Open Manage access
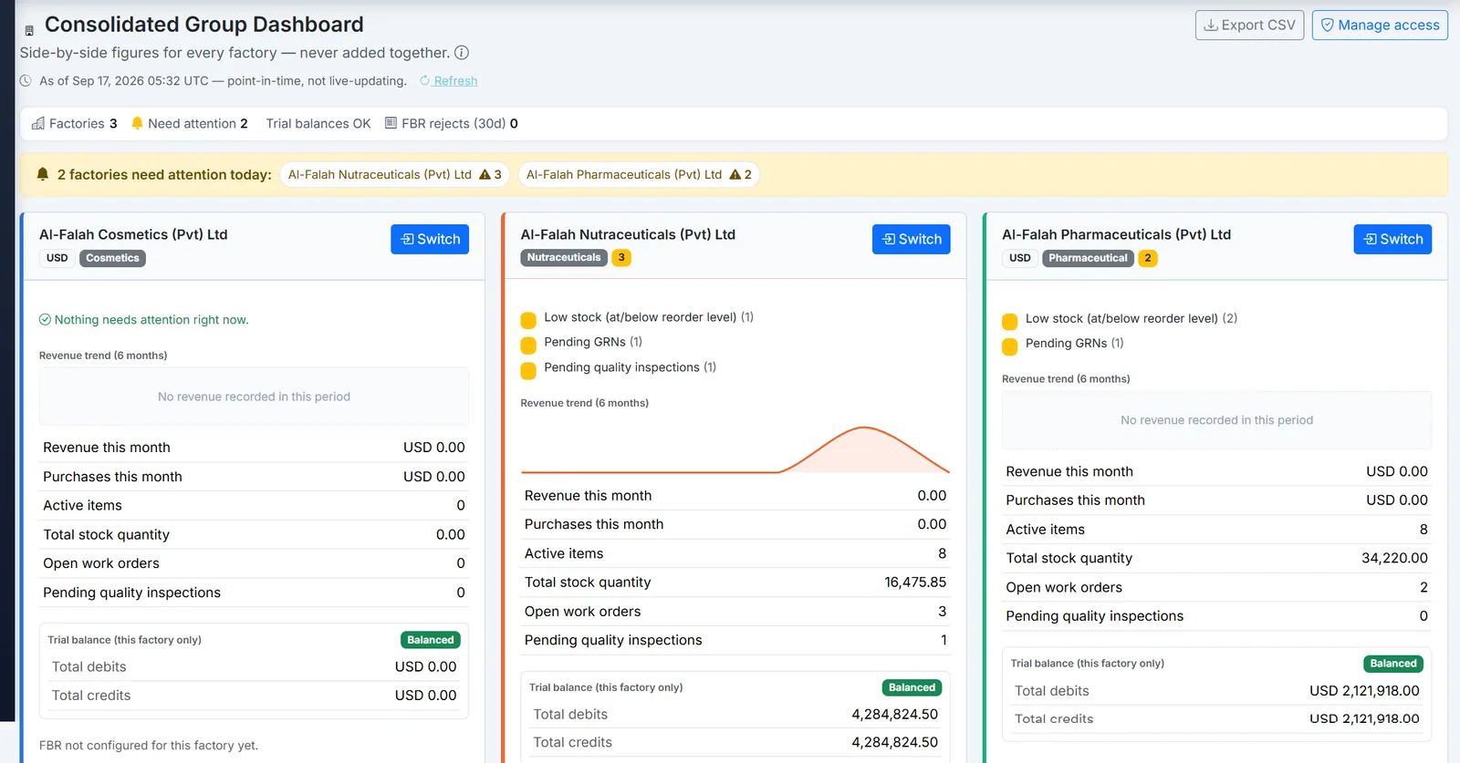The image size is (1460, 763). (x=1380, y=25)
